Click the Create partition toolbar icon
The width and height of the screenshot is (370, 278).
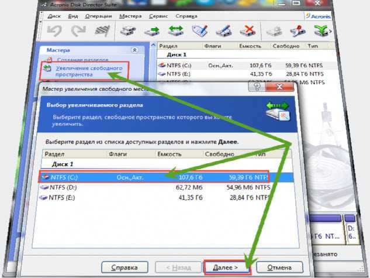point(128,30)
